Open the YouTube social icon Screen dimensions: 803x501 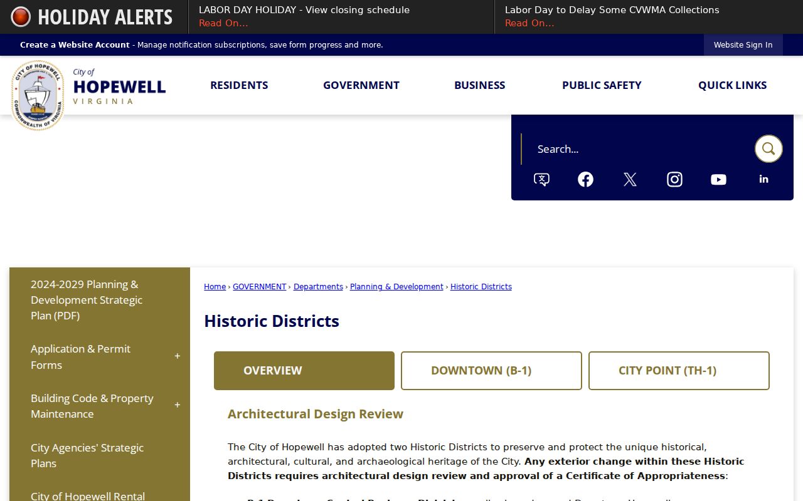[718, 180]
